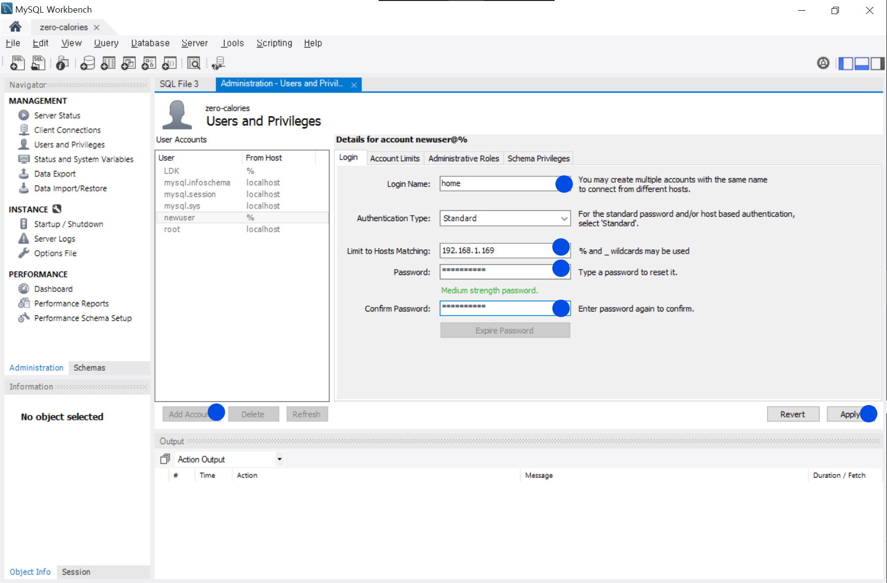This screenshot has height=583, width=887.
Task: Open Users and Privileges in navigator
Action: (x=70, y=144)
